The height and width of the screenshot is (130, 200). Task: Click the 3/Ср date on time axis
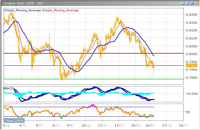(6, 126)
